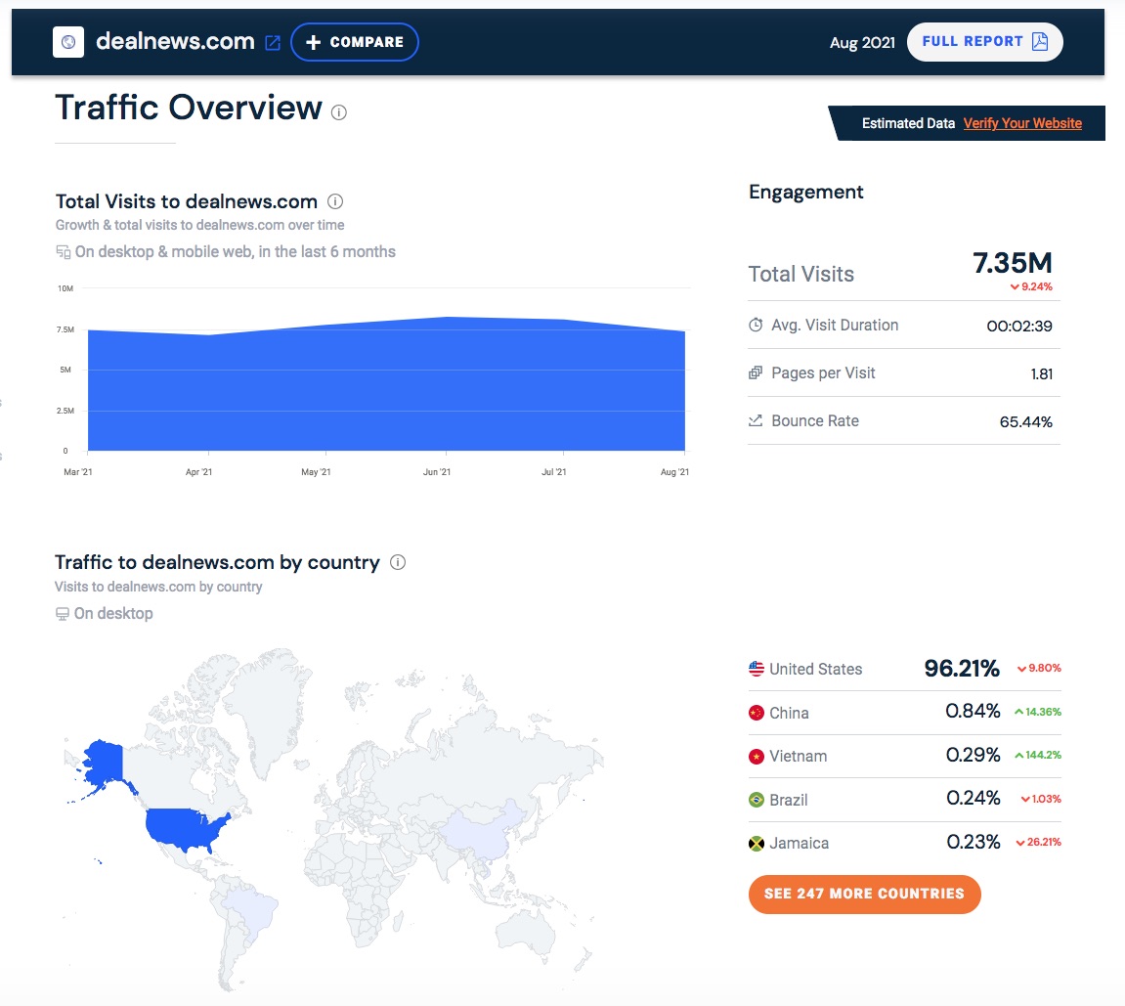1125x1006 pixels.
Task: Click the dealnews.com title text
Action: pyautogui.click(x=175, y=41)
